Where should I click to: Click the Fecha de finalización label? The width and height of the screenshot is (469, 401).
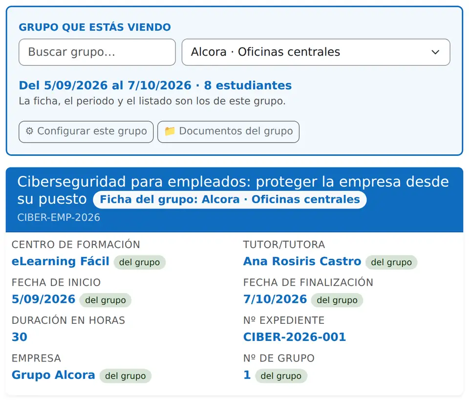coord(308,283)
